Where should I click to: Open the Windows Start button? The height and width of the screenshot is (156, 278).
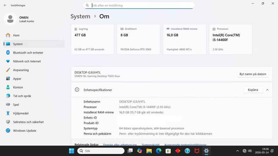click(x=72, y=151)
